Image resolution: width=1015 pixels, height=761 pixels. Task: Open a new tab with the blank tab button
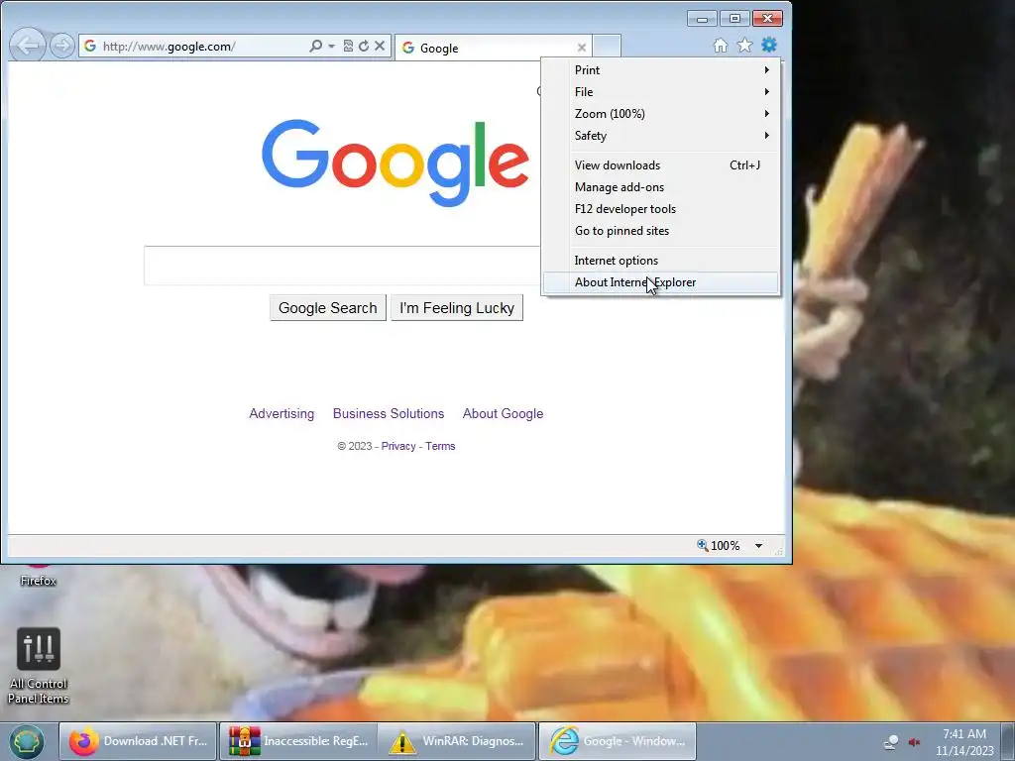click(608, 48)
